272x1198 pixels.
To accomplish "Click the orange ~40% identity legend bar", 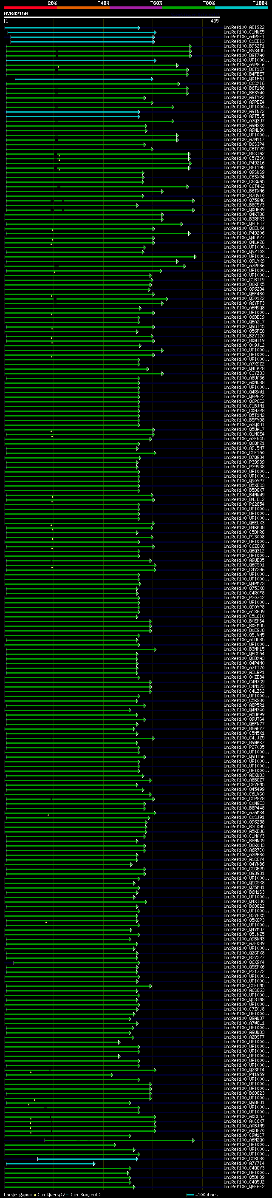I will (83, 8).
